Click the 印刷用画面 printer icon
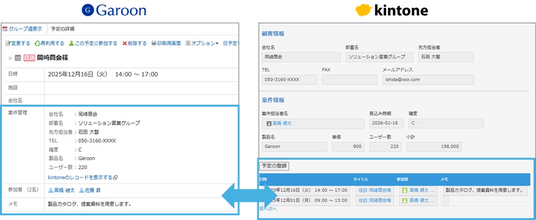The height and width of the screenshot is (220, 536). coord(154,44)
